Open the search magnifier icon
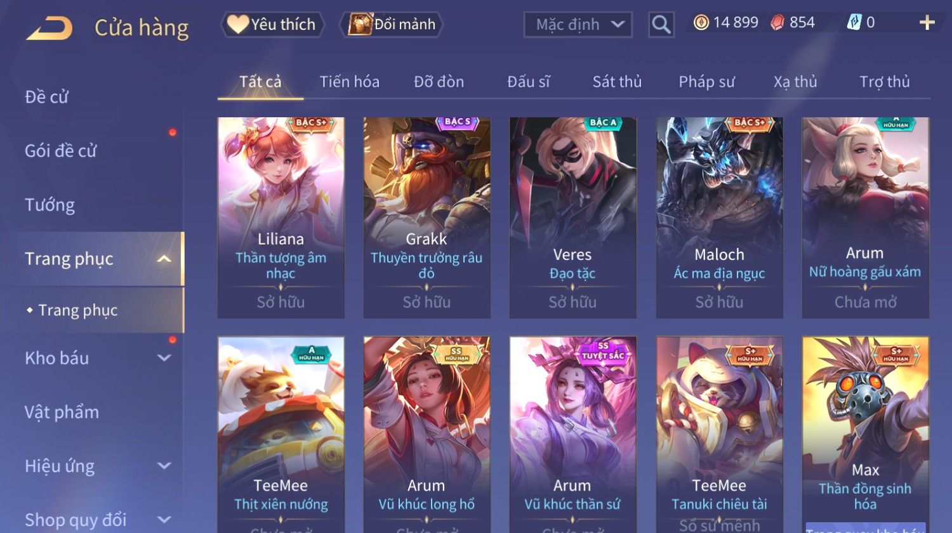 point(661,25)
